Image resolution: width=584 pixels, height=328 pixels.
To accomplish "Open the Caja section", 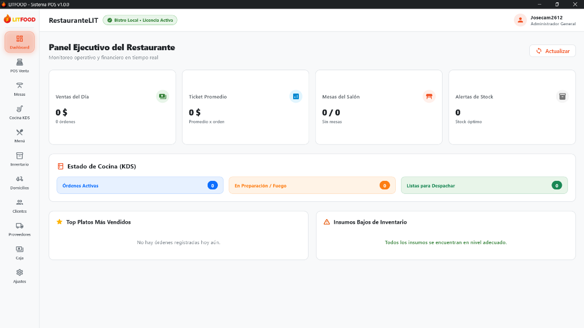I will [19, 253].
